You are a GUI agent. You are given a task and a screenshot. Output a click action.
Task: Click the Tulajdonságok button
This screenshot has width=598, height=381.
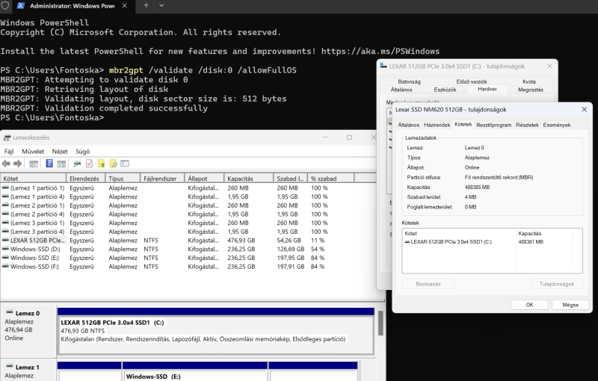pos(556,284)
